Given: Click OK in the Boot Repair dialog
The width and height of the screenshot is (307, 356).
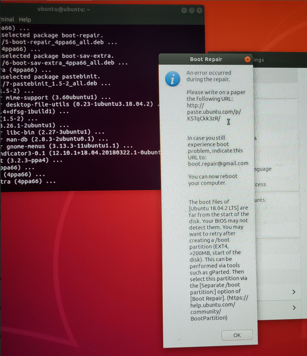Looking at the screenshot, I should (237, 335).
